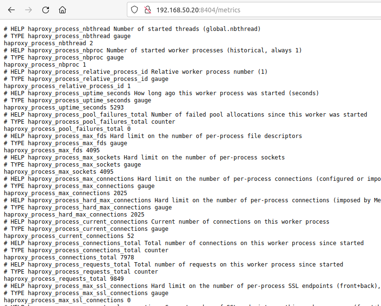Click the haproxy_process_max_fds 4095 line
Viewport: 381px width, 306px height.
point(52,150)
